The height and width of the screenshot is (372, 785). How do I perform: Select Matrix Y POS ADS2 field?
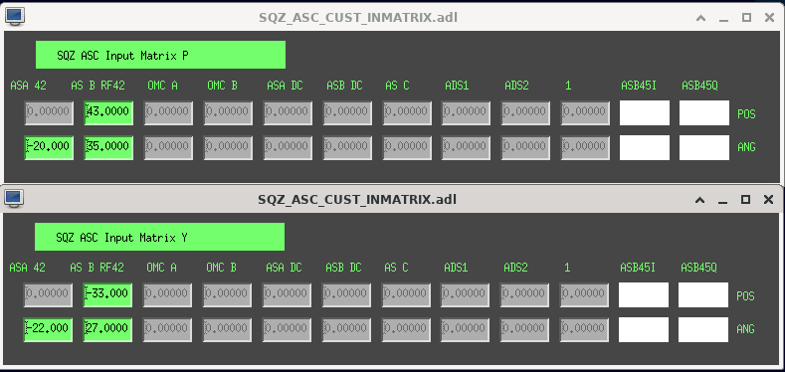[524, 294]
